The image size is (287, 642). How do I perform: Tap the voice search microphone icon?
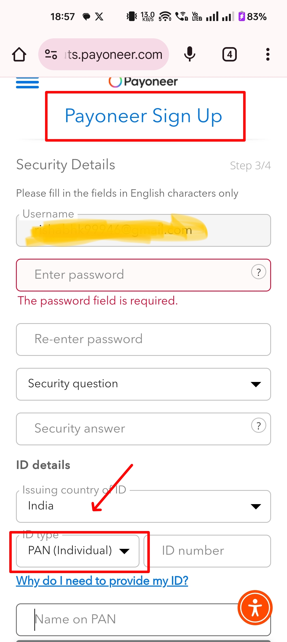(x=190, y=54)
